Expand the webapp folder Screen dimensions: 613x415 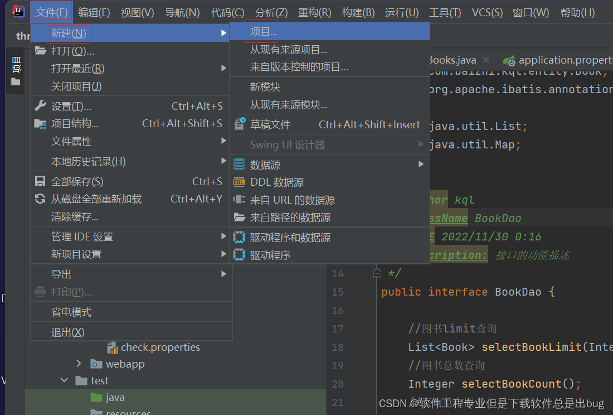click(79, 363)
